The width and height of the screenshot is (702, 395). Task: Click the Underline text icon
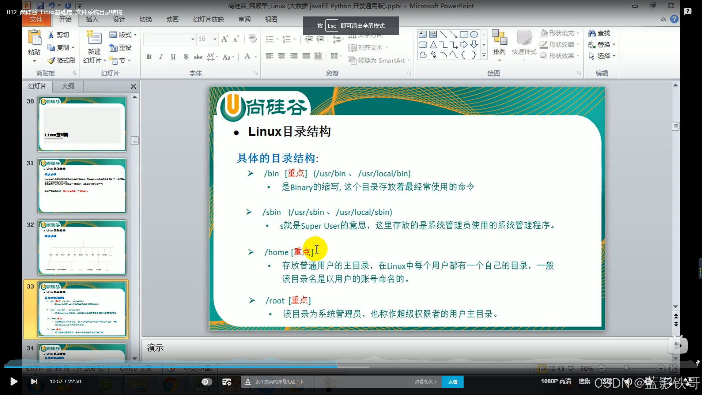173,57
